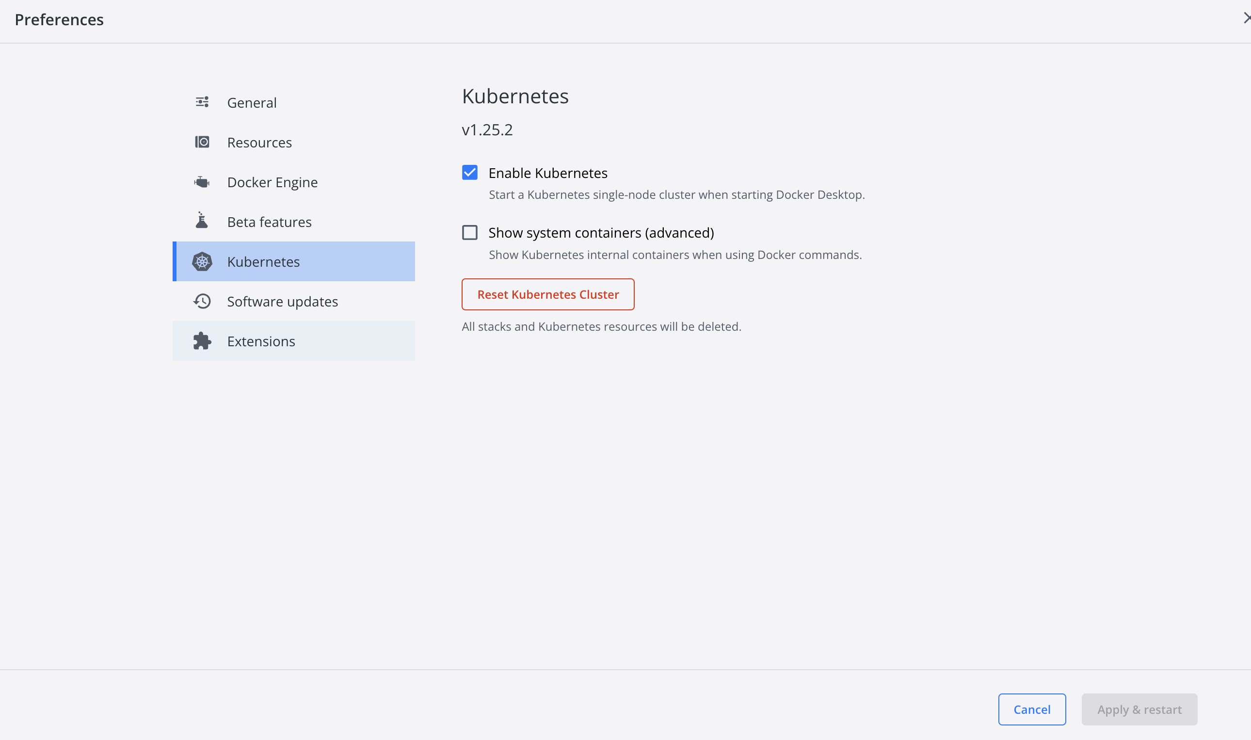This screenshot has width=1251, height=740.
Task: Click the Kubernetes wheel icon
Action: click(202, 261)
